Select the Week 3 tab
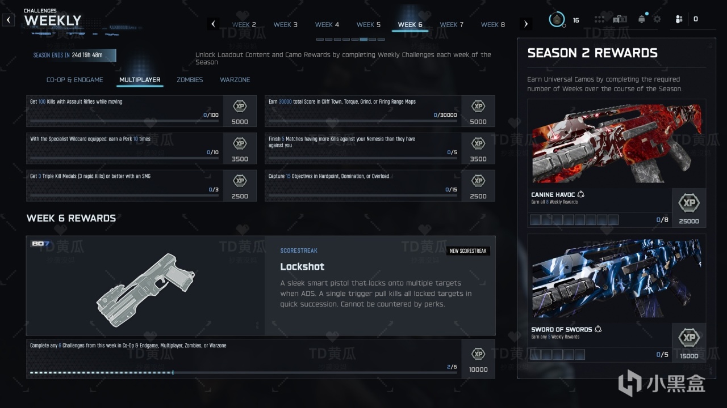 [x=286, y=24]
